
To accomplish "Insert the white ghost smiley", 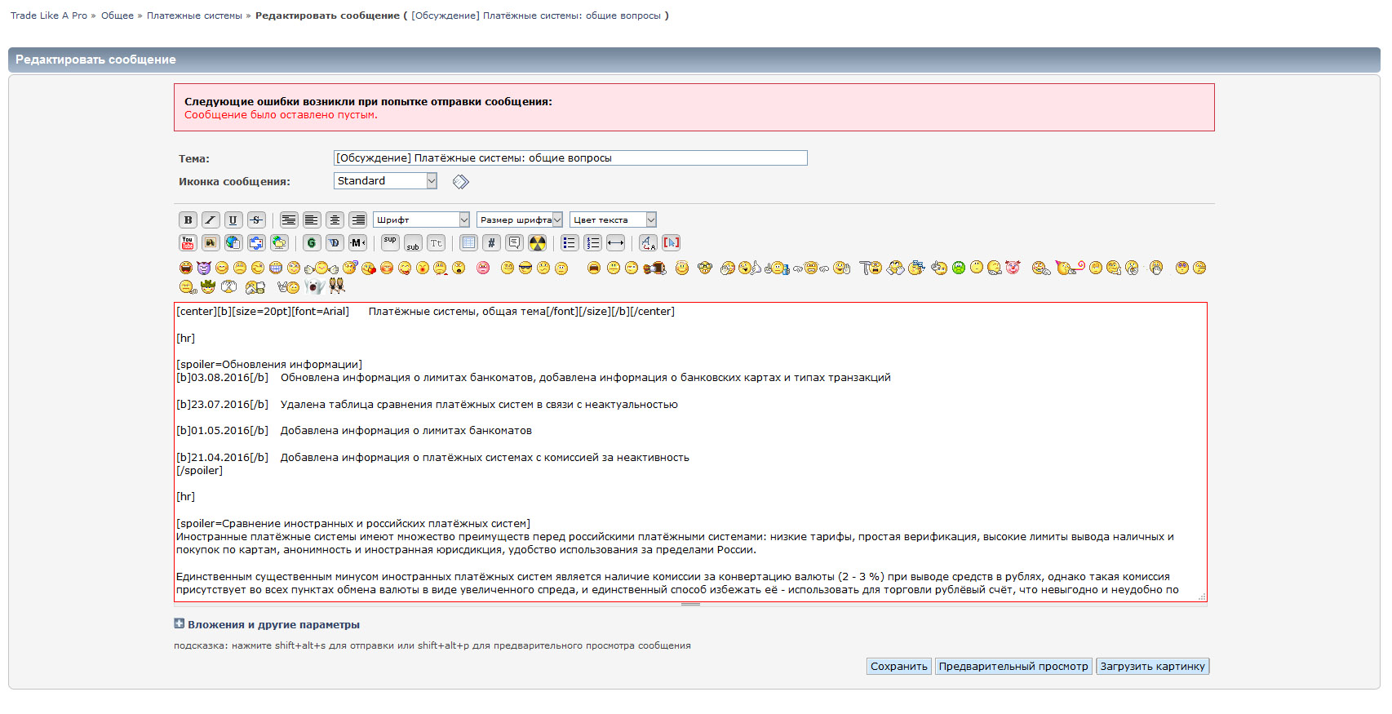I will pyautogui.click(x=315, y=286).
